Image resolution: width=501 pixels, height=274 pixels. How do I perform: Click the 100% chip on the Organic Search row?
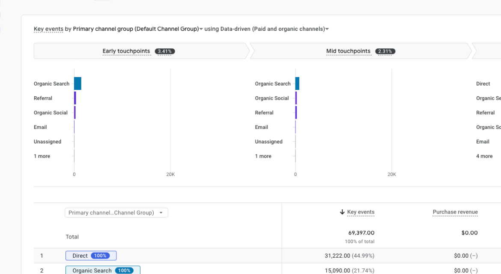[124, 270]
